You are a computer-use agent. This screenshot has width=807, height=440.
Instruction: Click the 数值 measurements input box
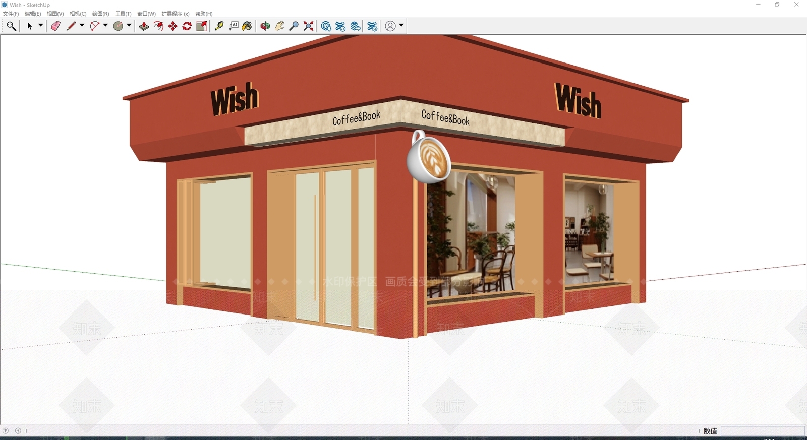click(763, 431)
